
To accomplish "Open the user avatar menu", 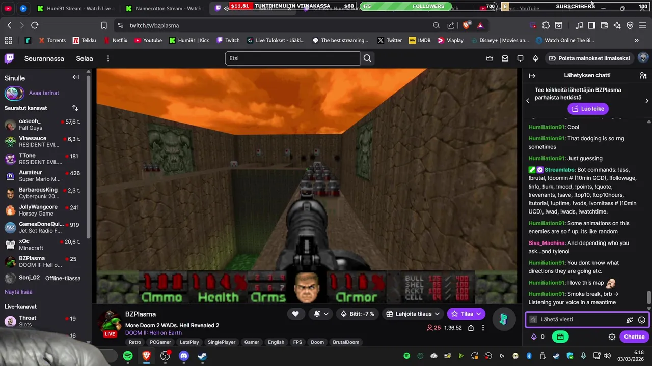I will tap(643, 58).
